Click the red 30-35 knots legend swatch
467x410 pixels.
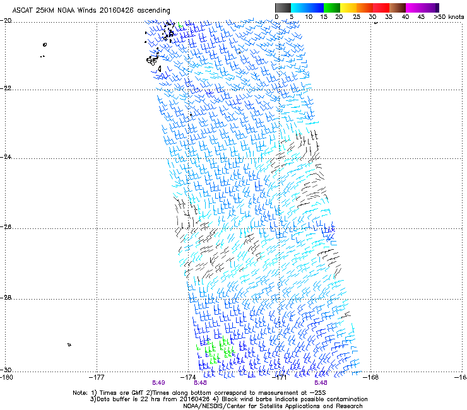(x=381, y=8)
